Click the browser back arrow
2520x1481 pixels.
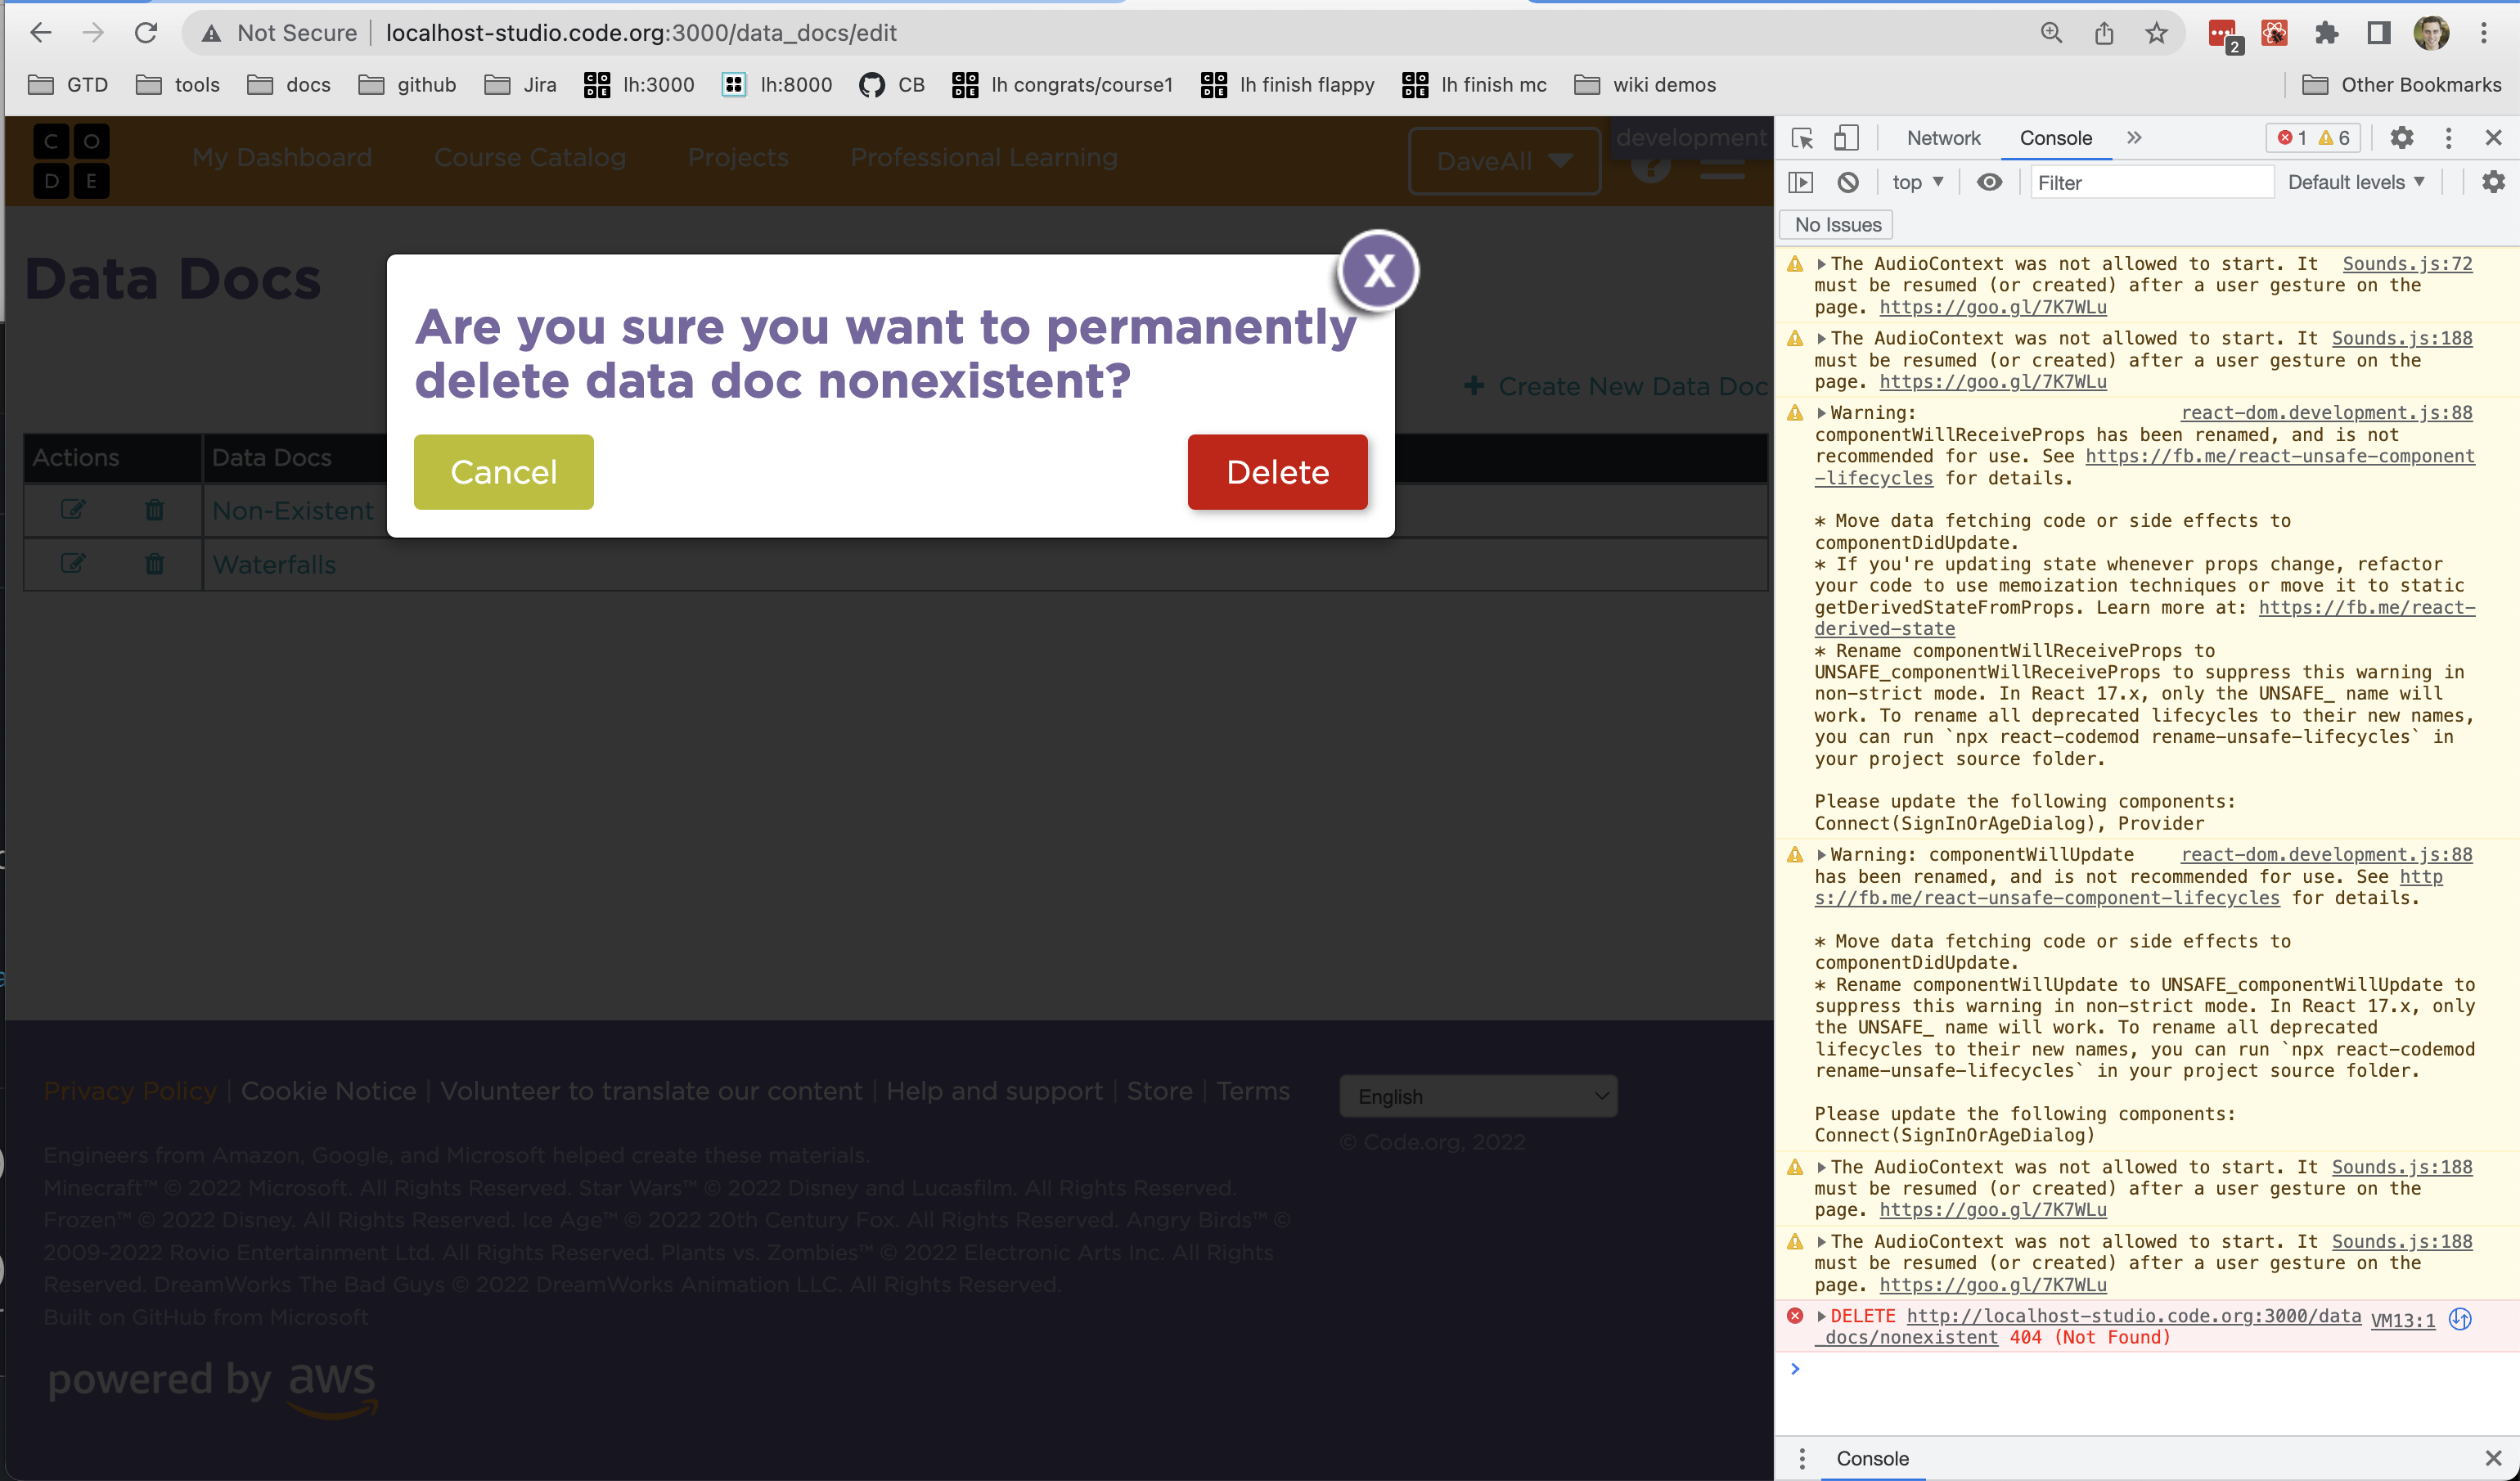point(40,33)
